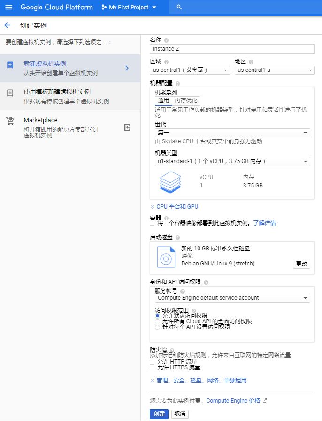Viewport: 322px width, 421px height.
Task: Open the My First Project selector dropdown
Action: 129,7
